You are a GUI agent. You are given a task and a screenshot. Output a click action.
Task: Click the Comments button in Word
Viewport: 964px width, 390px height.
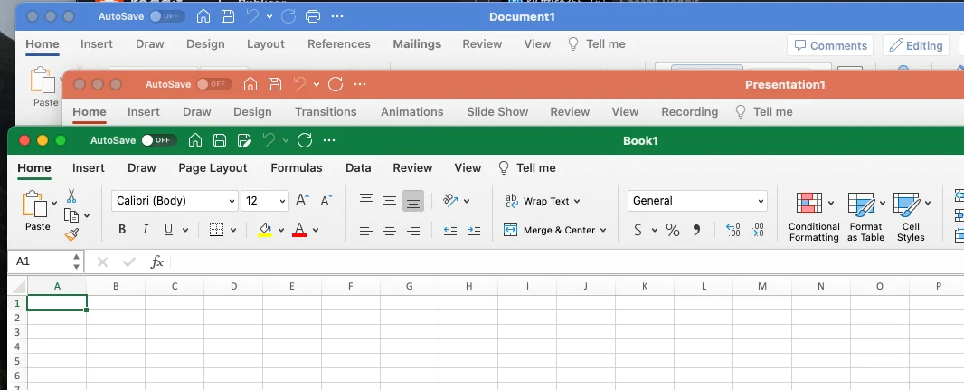pyautogui.click(x=830, y=45)
